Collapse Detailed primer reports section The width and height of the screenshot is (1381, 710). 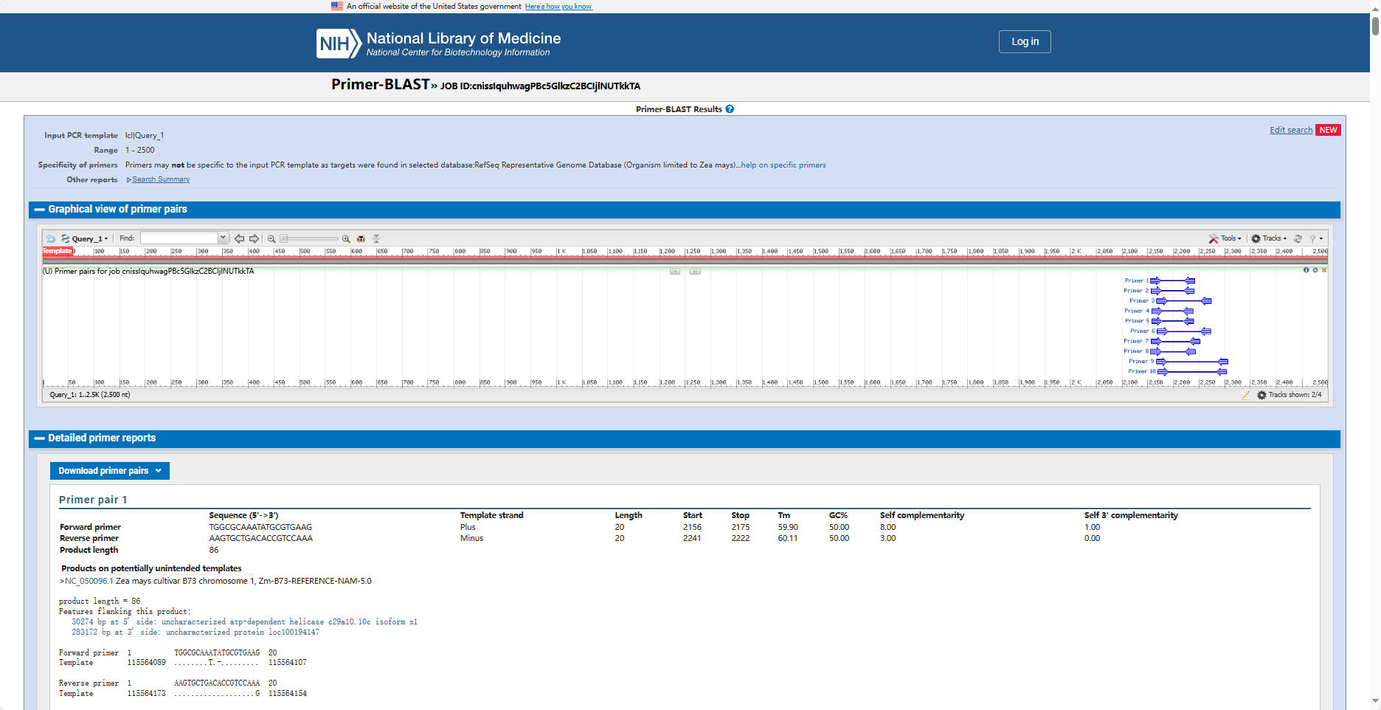pyautogui.click(x=40, y=438)
